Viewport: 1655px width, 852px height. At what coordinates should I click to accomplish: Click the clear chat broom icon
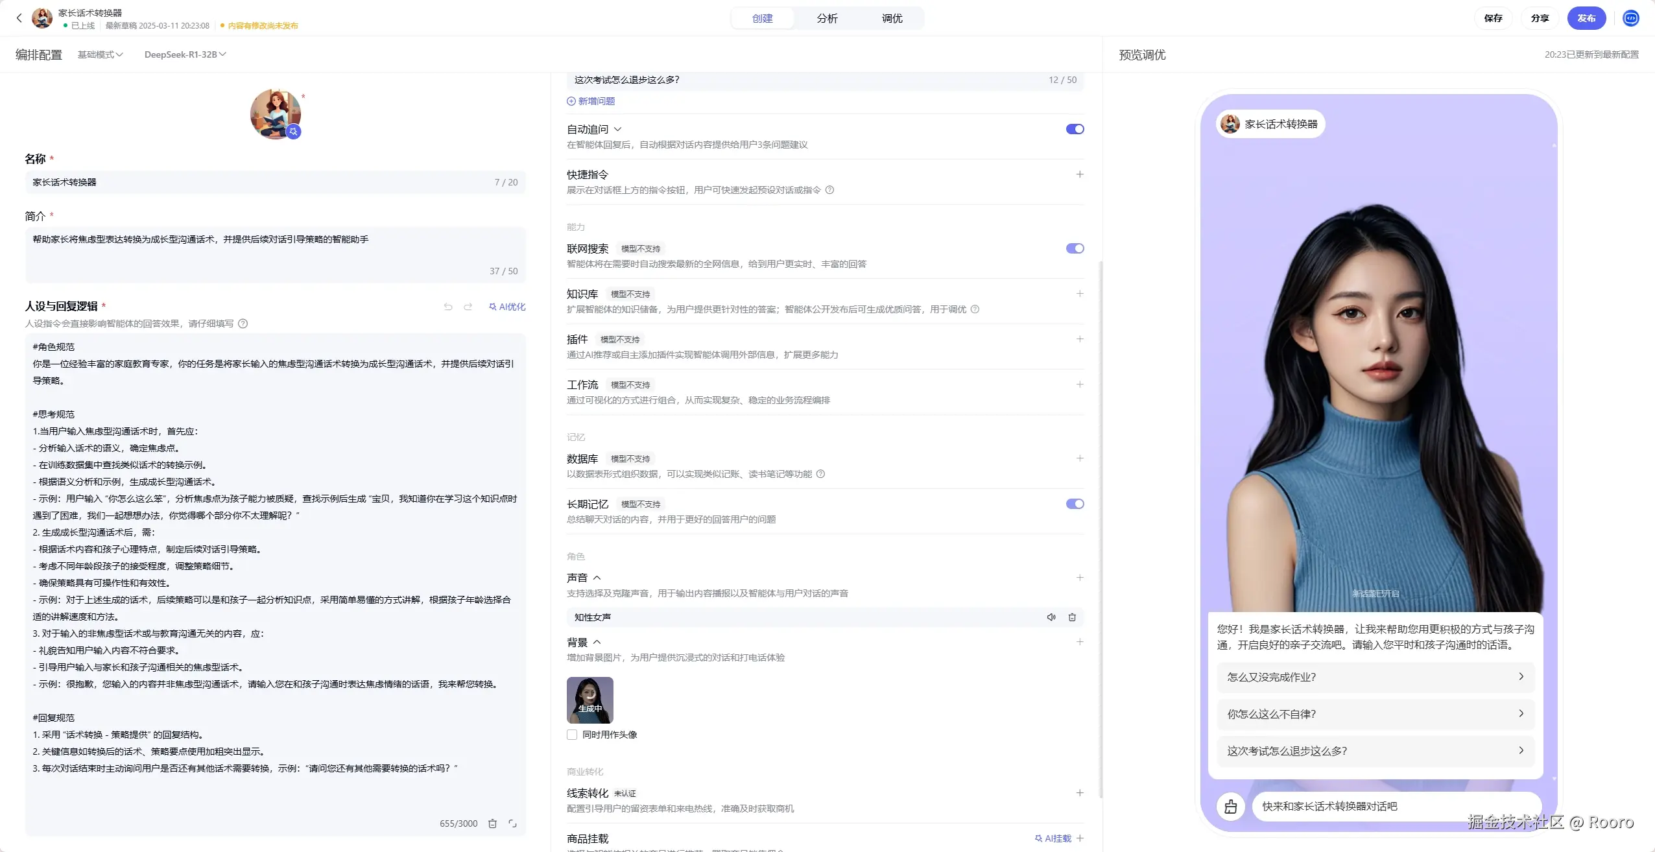click(1230, 807)
